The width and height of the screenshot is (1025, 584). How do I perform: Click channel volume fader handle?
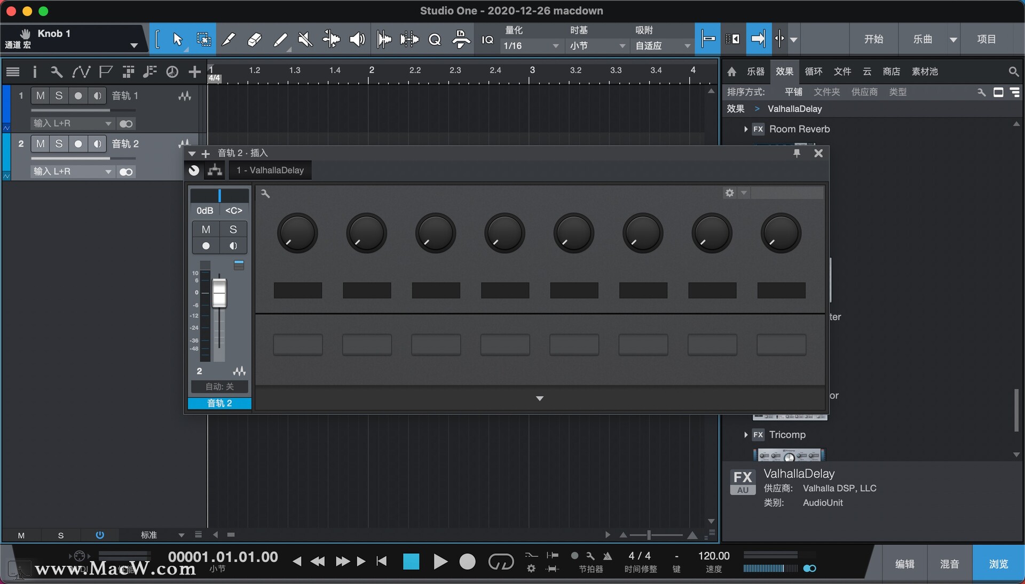click(x=219, y=293)
